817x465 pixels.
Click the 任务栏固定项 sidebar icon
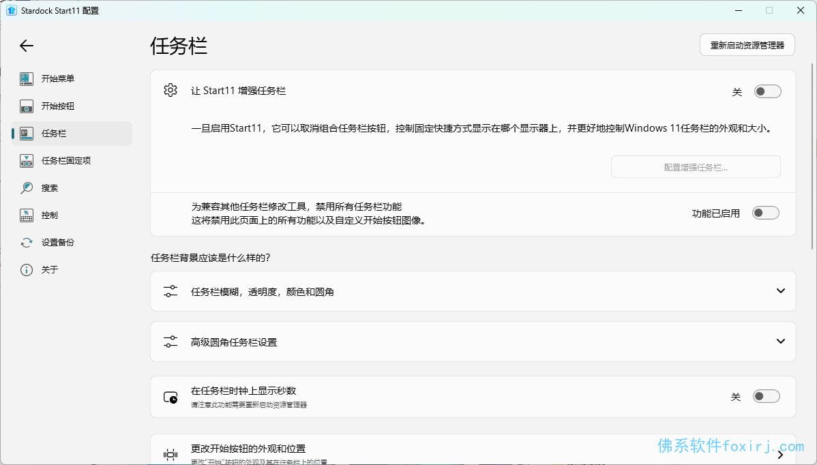pos(27,161)
